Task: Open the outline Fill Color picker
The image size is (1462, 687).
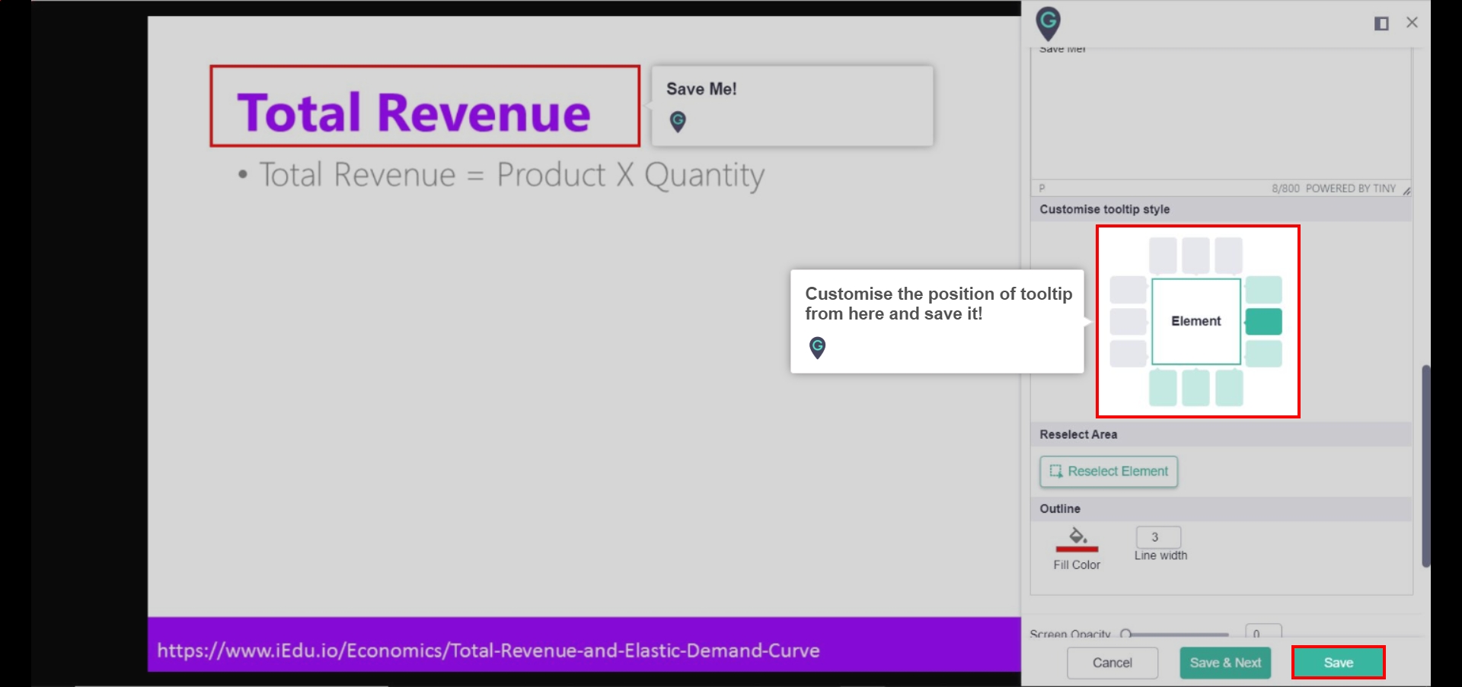Action: [1077, 538]
